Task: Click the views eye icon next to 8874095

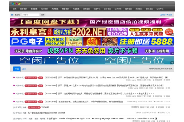Action: [x=154, y=80]
